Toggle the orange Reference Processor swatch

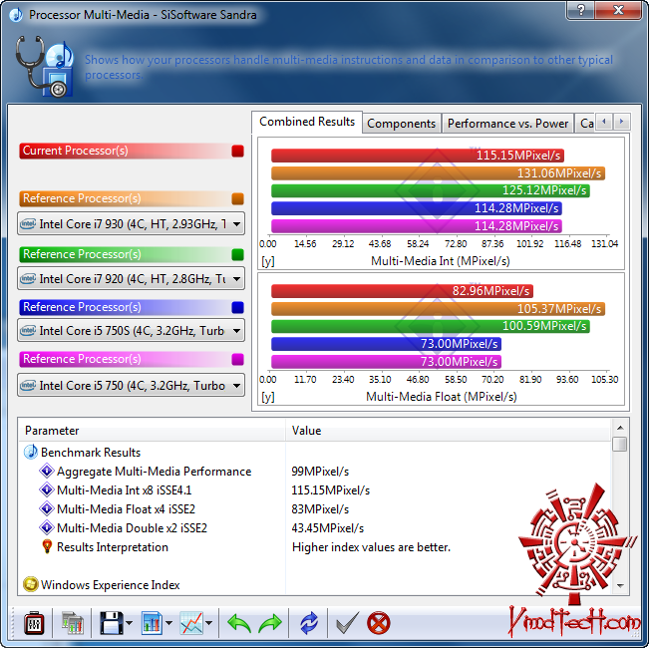(x=237, y=198)
